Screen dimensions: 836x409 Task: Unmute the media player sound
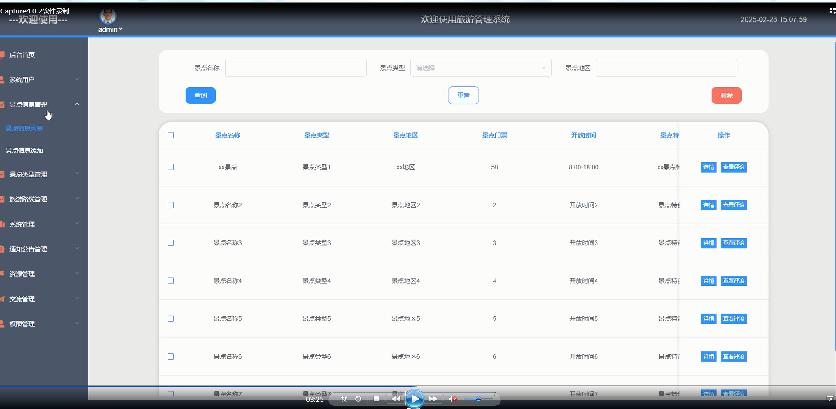click(x=453, y=399)
